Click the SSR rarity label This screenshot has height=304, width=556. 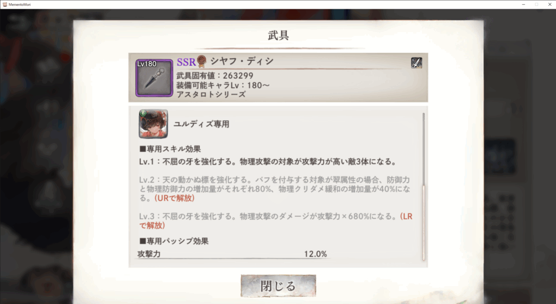click(186, 62)
